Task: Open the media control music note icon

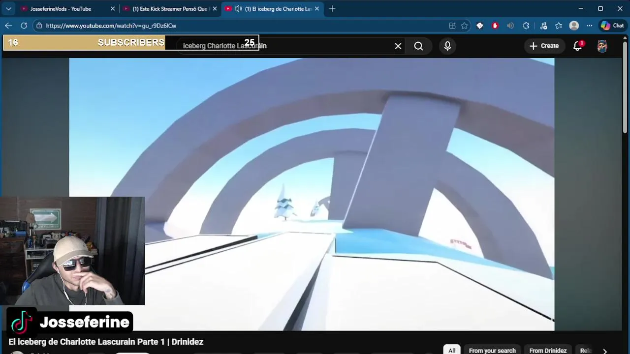Action: pyautogui.click(x=543, y=26)
